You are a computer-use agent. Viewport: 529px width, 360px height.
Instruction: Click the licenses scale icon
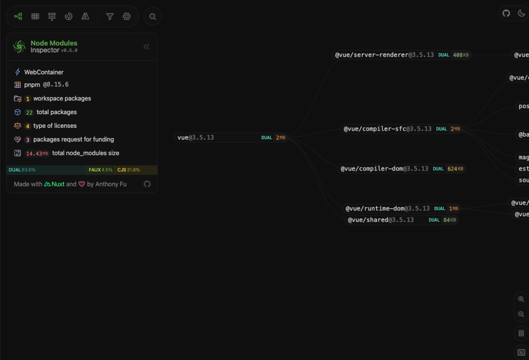pos(18,125)
